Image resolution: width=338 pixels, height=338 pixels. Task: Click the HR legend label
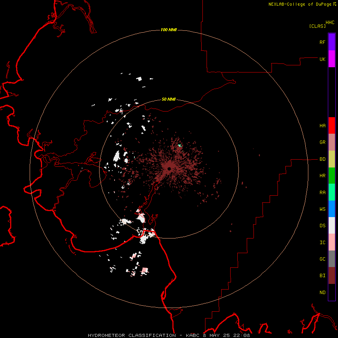coord(322,176)
